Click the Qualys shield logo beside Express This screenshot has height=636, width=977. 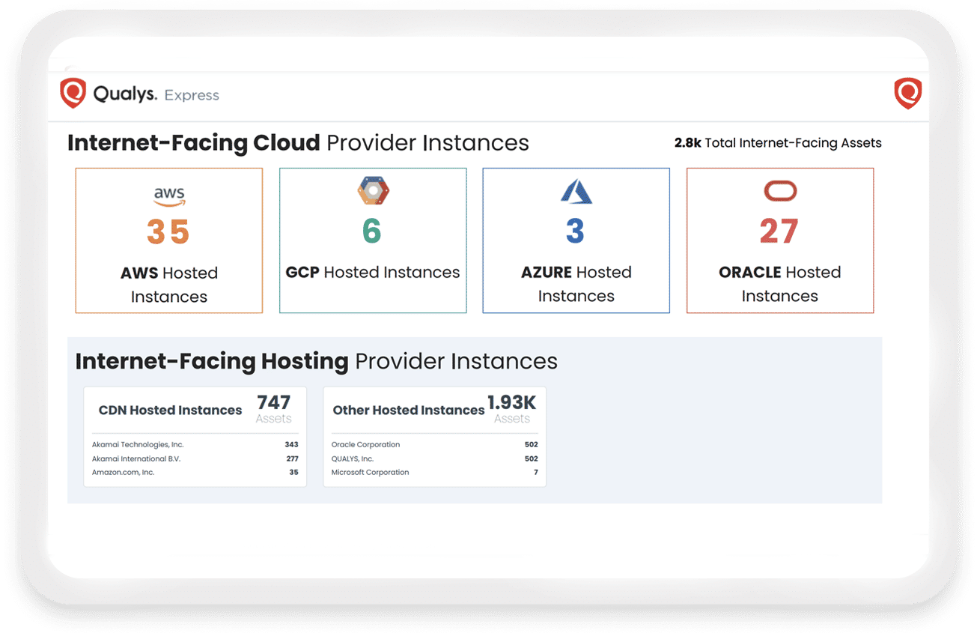tap(73, 94)
